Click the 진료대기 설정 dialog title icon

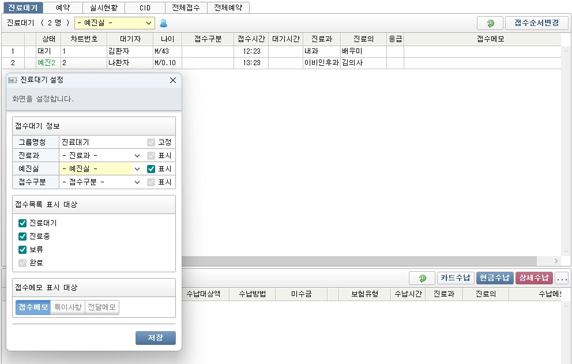tap(13, 80)
